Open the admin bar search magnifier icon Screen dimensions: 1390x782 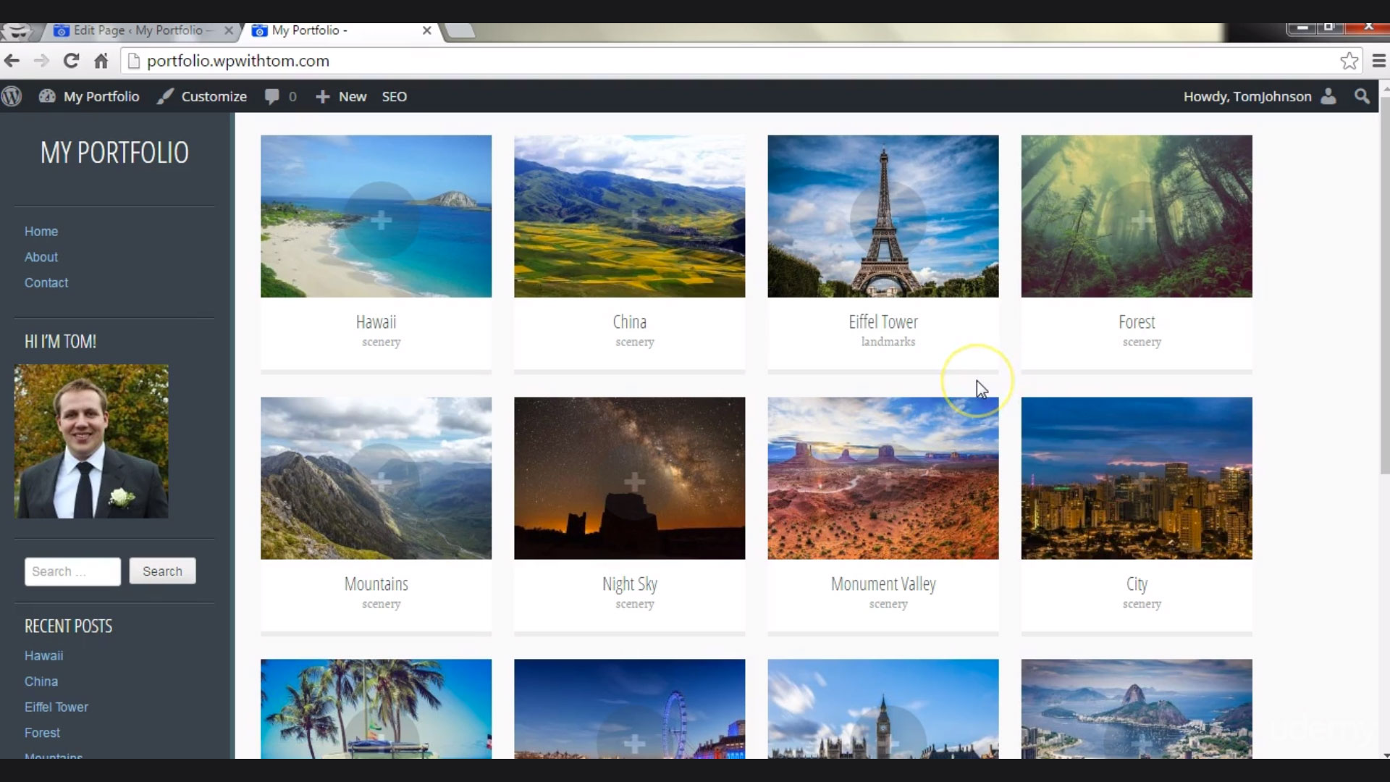point(1362,96)
